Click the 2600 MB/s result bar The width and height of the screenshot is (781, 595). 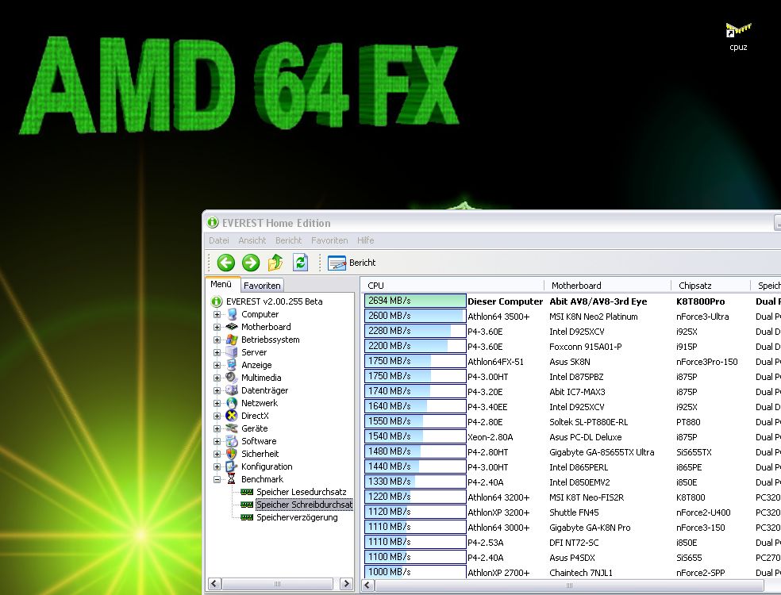pos(415,316)
